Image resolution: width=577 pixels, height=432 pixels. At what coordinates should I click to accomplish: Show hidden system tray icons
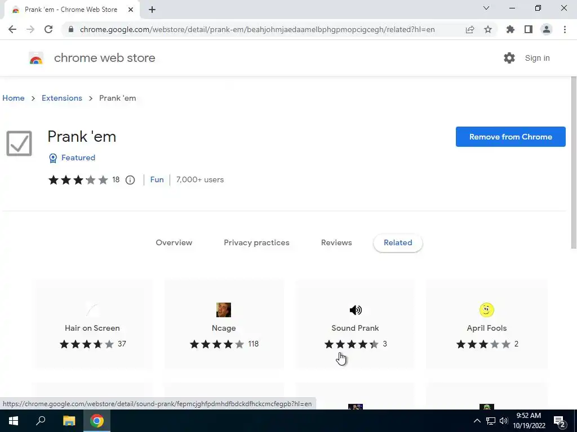point(477,421)
